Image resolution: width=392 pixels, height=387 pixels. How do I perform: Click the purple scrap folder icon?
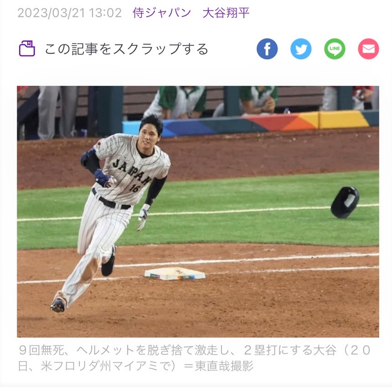coord(27,49)
